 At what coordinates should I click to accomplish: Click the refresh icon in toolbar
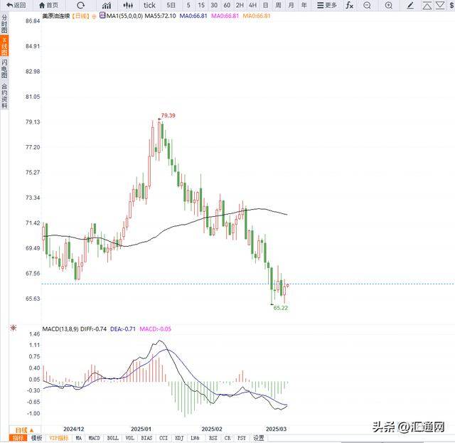[82, 5]
